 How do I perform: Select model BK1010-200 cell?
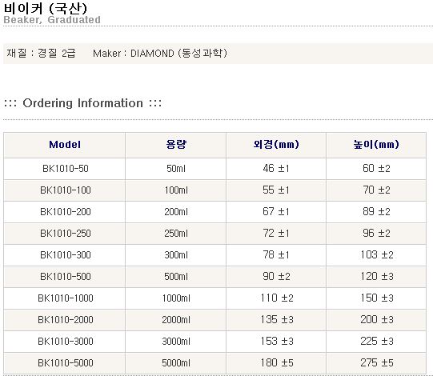coord(65,212)
